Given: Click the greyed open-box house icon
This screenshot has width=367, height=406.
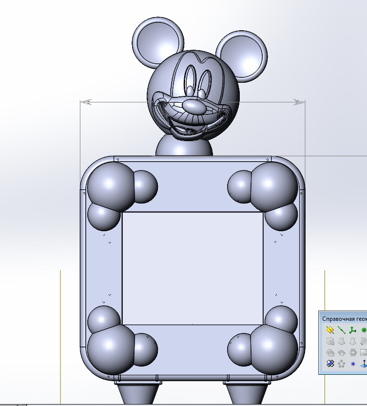Looking at the screenshot, I should (x=330, y=352).
